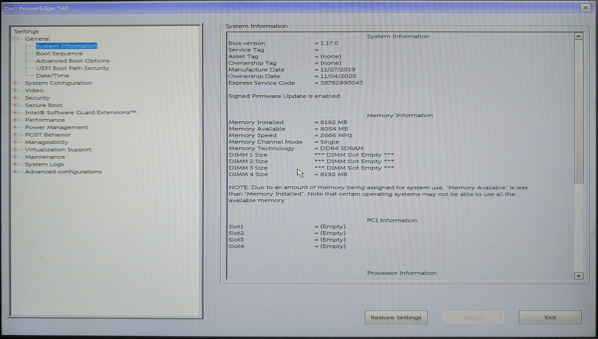Click the Memory Technology DDR4 SDRAM value

point(342,149)
